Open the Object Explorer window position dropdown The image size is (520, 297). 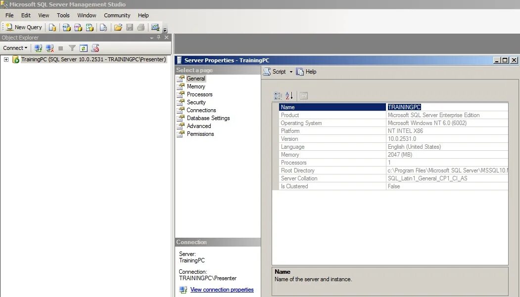click(151, 38)
